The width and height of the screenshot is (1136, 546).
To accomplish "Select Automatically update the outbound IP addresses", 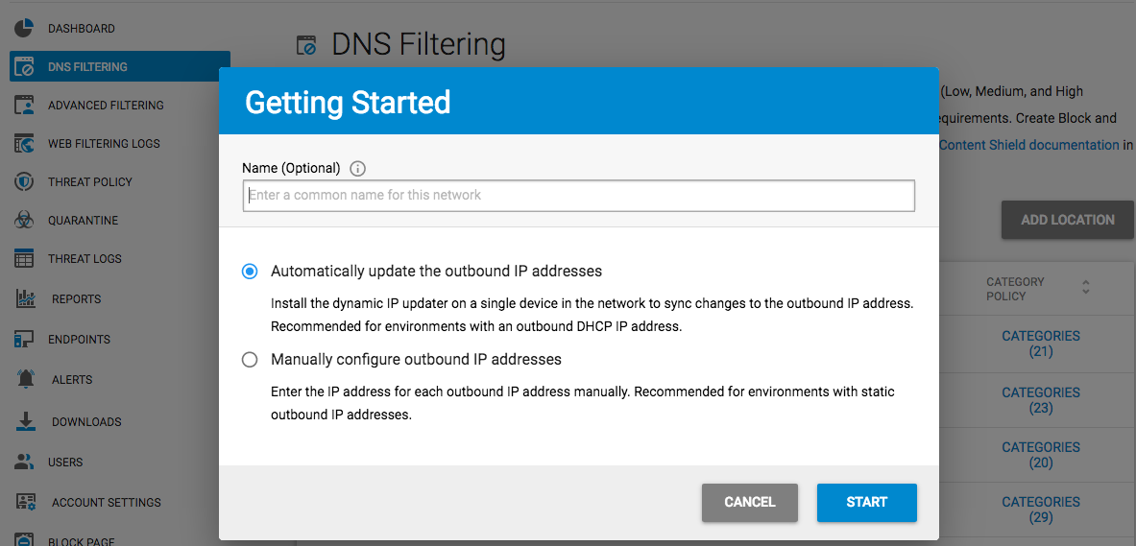I will click(250, 272).
